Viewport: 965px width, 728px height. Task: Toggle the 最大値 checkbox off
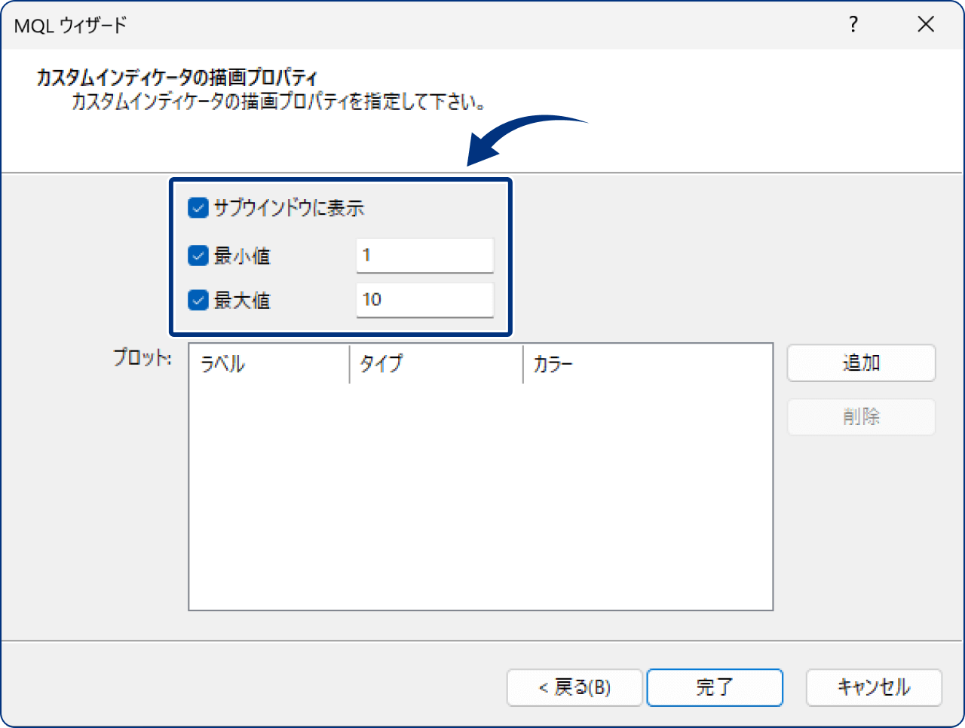pyautogui.click(x=198, y=300)
